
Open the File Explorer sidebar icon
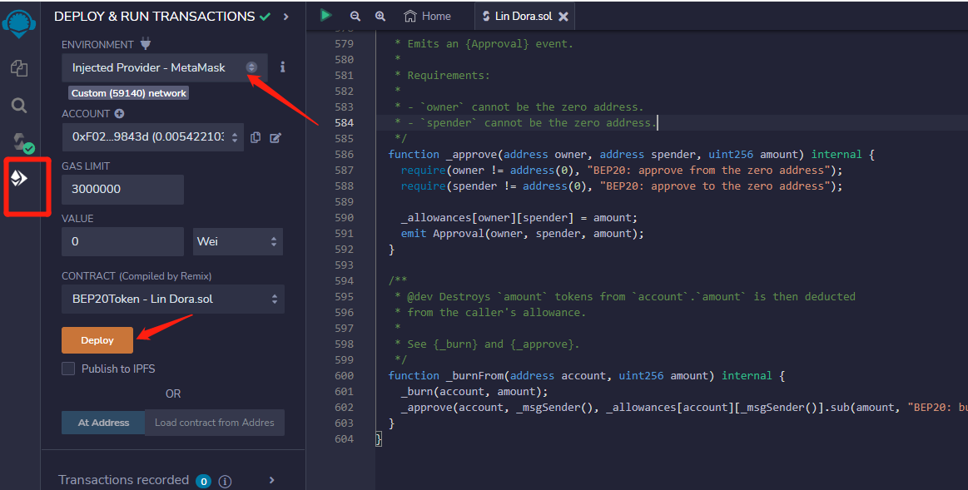pyautogui.click(x=19, y=68)
